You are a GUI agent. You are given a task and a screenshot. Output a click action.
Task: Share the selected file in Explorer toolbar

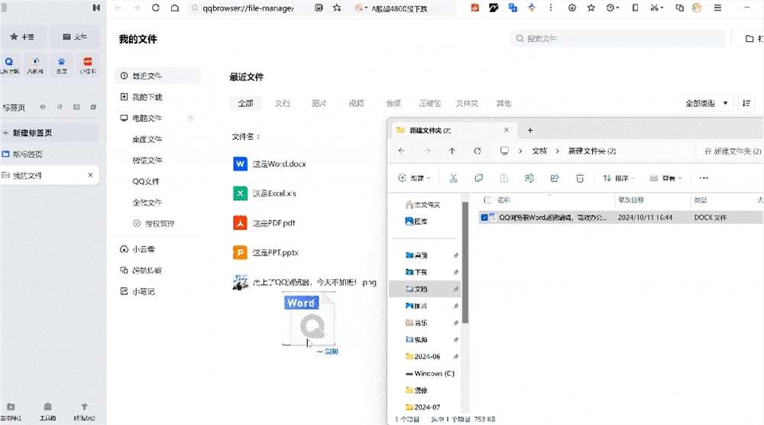pos(555,178)
